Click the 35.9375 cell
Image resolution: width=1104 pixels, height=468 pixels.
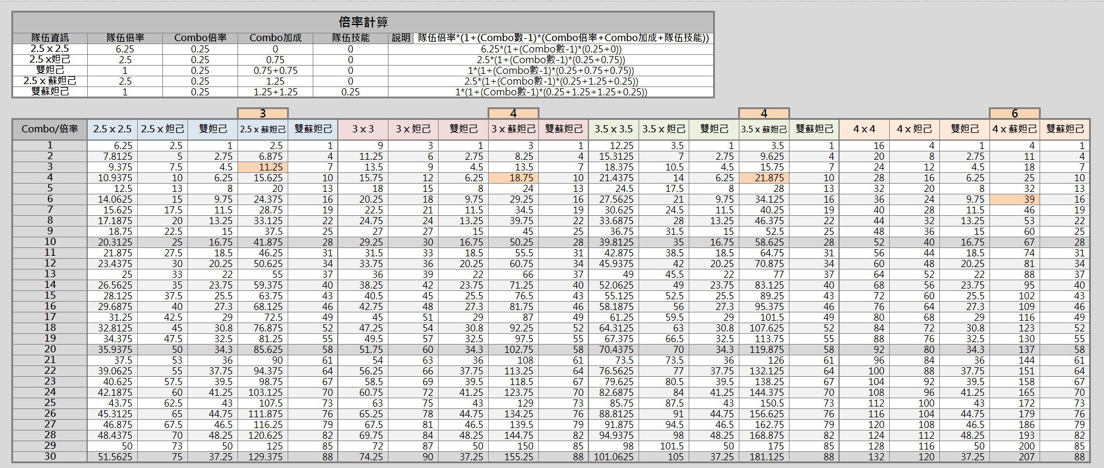[x=112, y=349]
